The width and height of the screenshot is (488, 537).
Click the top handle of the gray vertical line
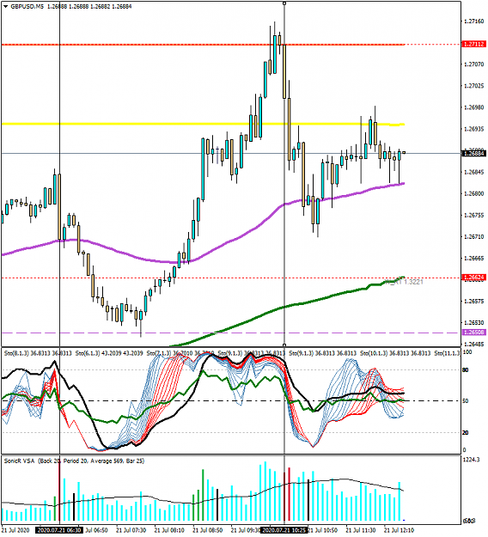point(284,3)
